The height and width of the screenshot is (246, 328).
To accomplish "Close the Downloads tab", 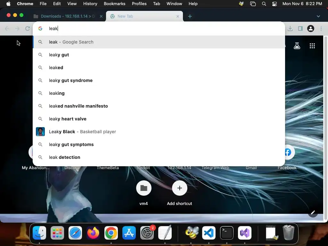I will pyautogui.click(x=101, y=16).
